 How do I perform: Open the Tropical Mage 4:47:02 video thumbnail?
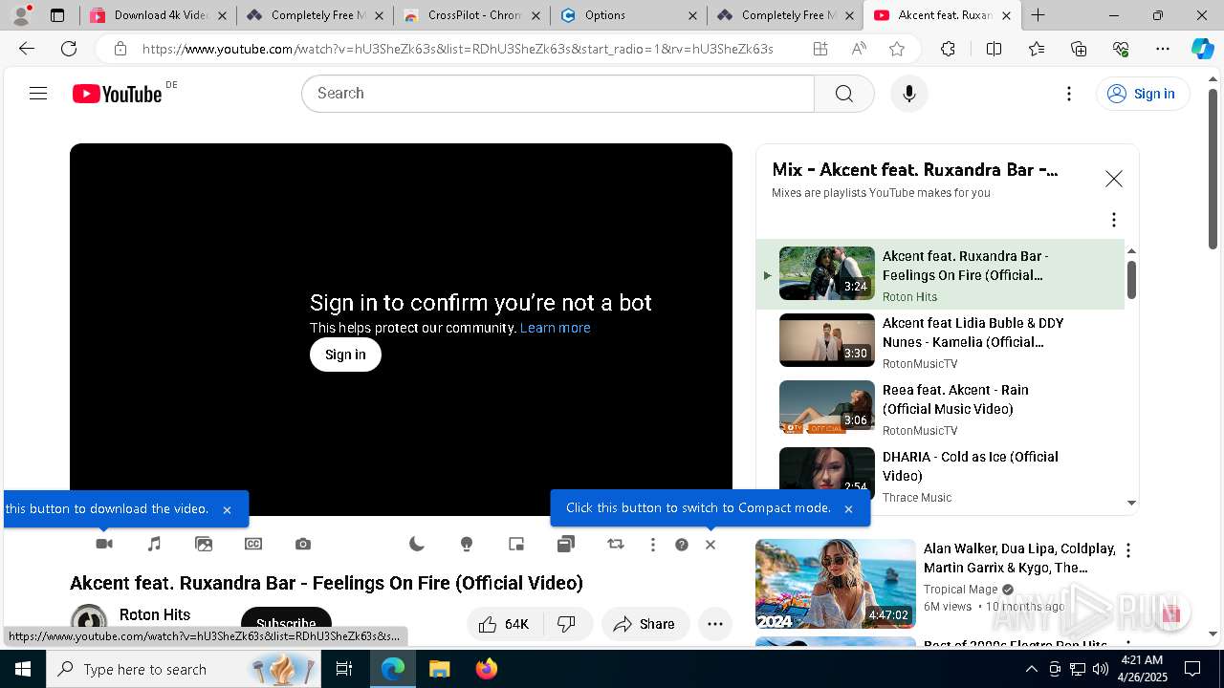point(836,584)
